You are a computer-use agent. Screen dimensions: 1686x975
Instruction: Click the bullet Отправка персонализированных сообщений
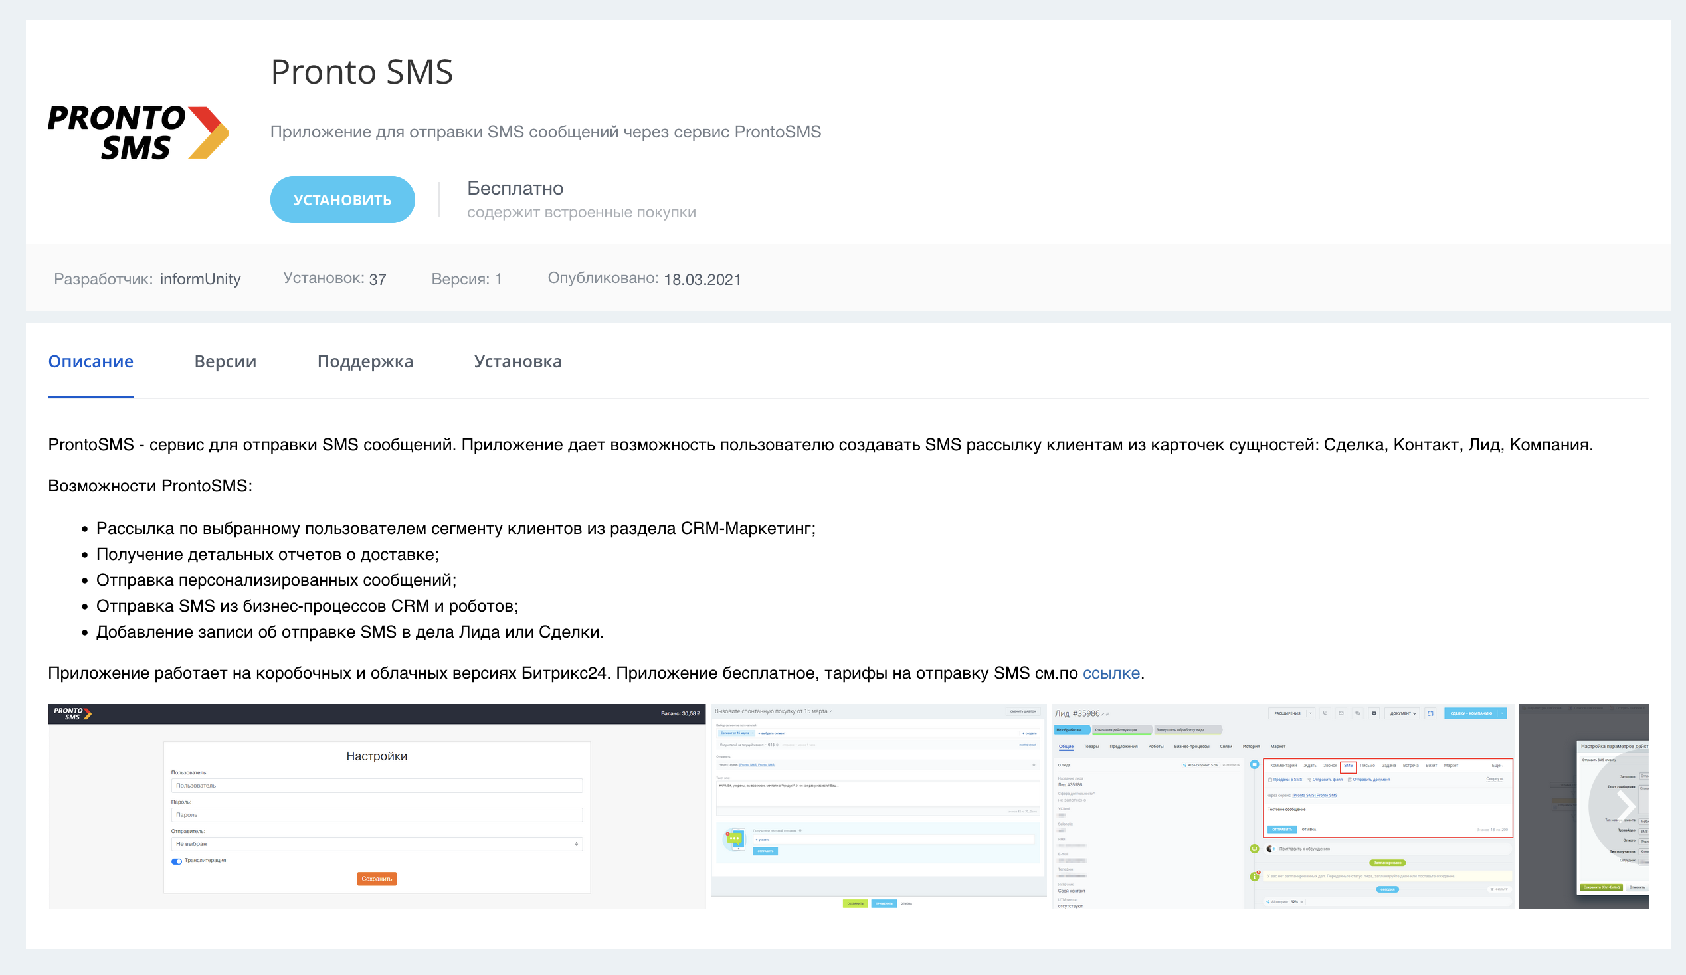tap(276, 580)
